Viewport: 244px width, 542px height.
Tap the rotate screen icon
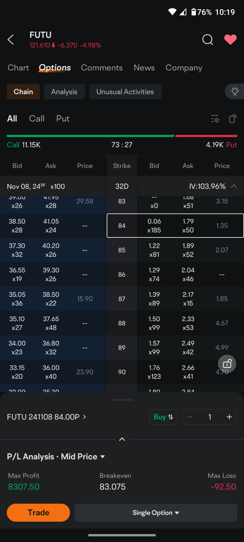coord(233,119)
